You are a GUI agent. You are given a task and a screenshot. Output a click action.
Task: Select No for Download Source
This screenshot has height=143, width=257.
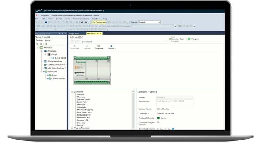tap(166, 129)
